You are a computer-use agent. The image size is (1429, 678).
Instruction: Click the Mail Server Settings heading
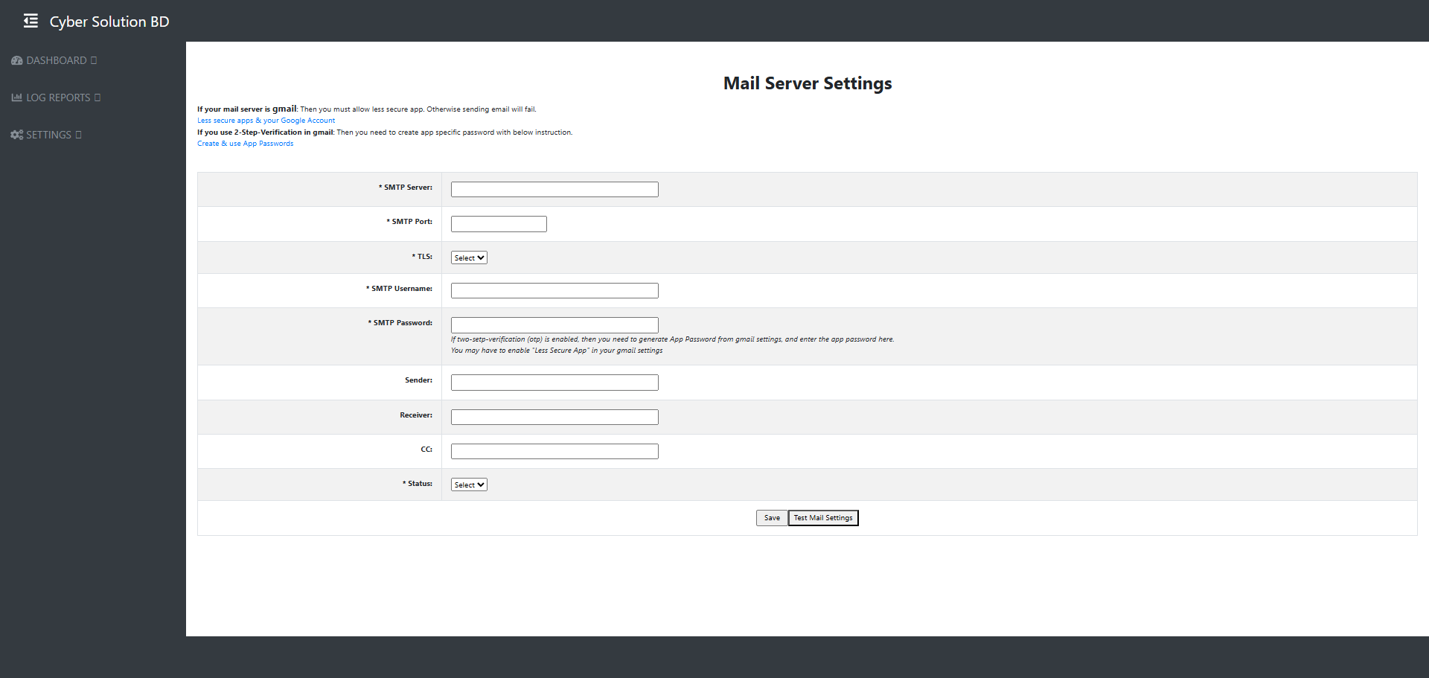(x=808, y=83)
